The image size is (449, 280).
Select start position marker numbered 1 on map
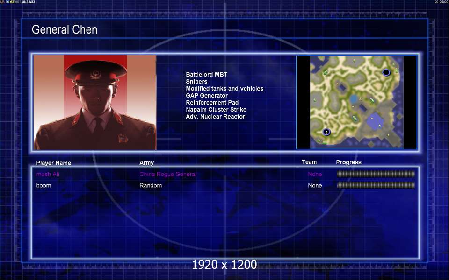[326, 132]
